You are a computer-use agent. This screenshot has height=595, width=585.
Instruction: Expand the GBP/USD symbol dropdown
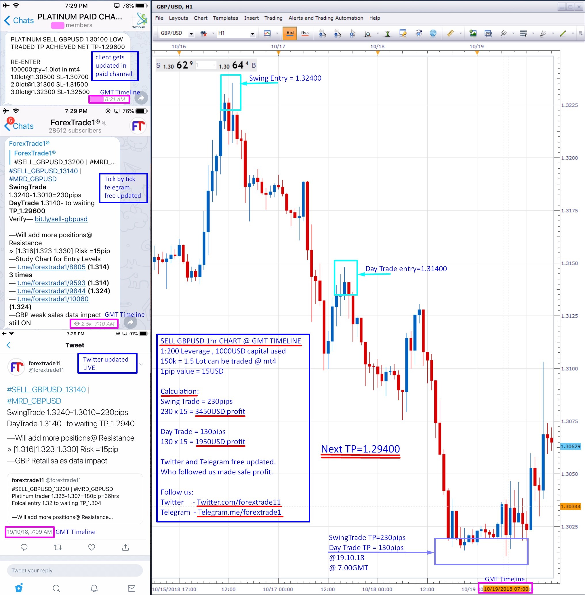191,34
